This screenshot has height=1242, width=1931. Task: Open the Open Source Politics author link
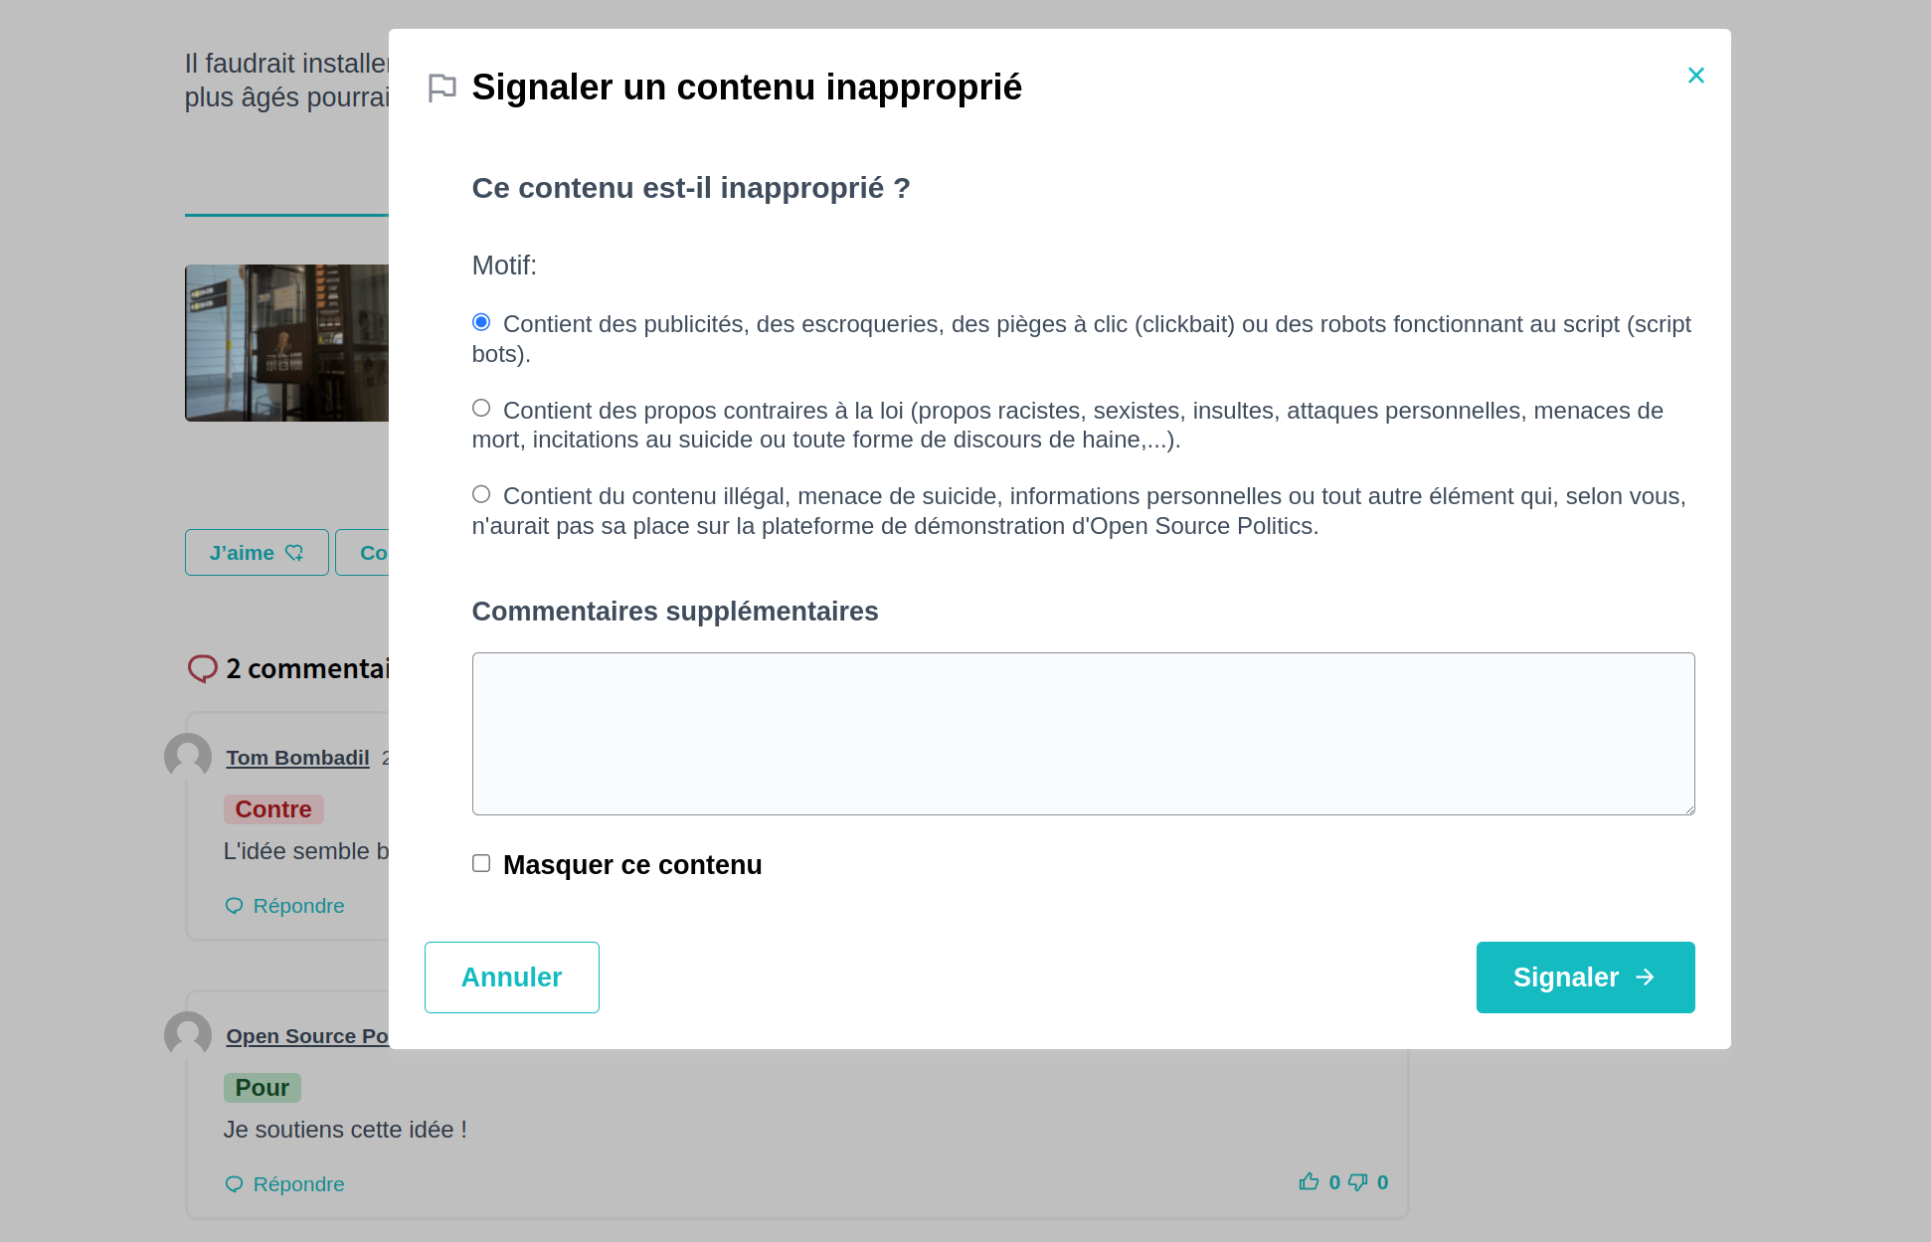click(x=306, y=1036)
